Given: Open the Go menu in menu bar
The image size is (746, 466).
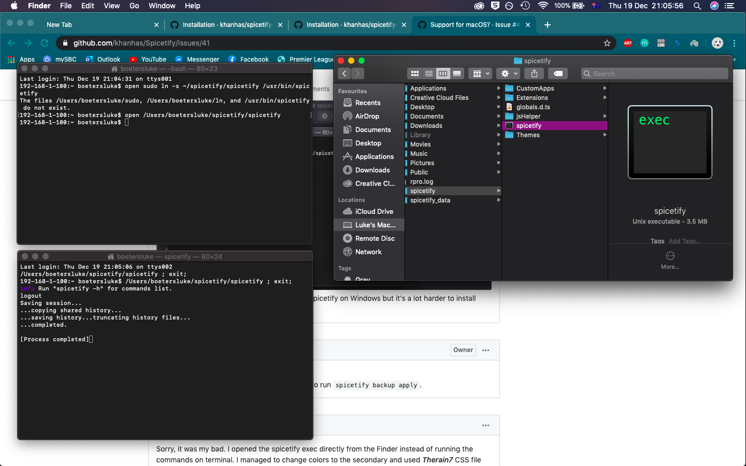Looking at the screenshot, I should (134, 6).
